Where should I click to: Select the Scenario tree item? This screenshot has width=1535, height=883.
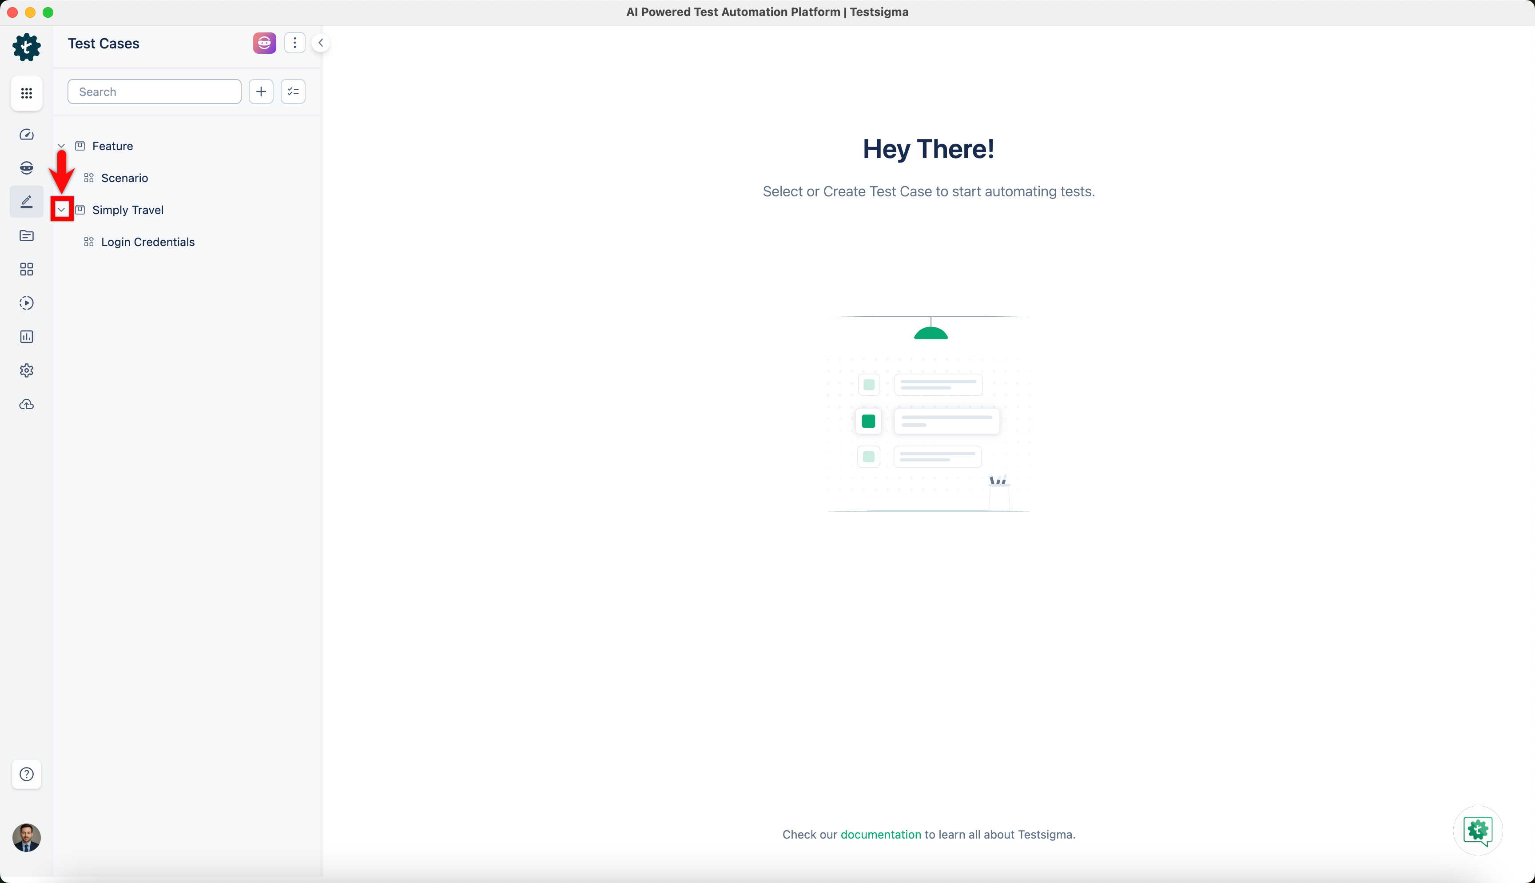click(124, 178)
